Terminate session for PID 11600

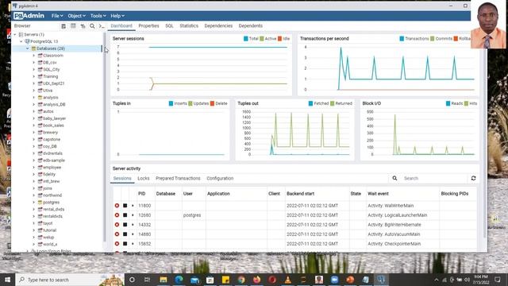tap(117, 206)
